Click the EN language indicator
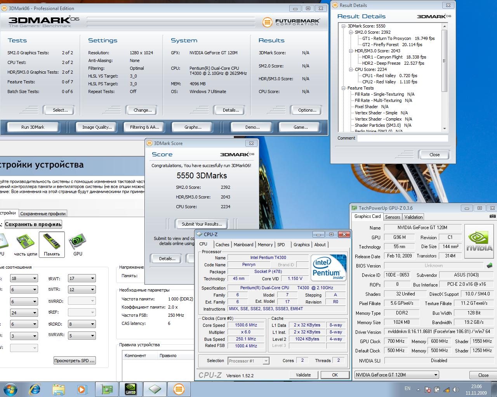The width and height of the screenshot is (497, 397). (407, 388)
